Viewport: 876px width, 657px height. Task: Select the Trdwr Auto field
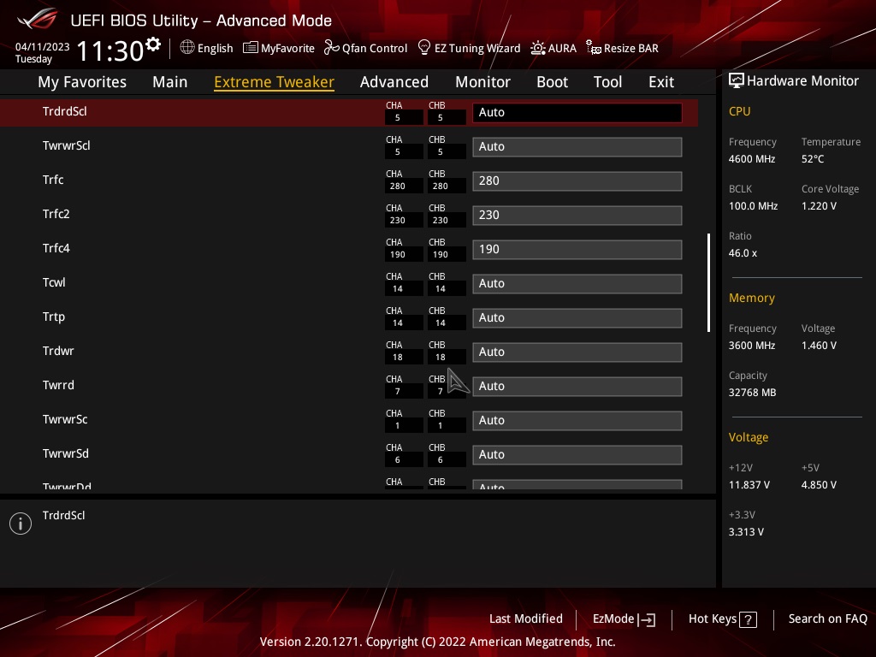577,352
